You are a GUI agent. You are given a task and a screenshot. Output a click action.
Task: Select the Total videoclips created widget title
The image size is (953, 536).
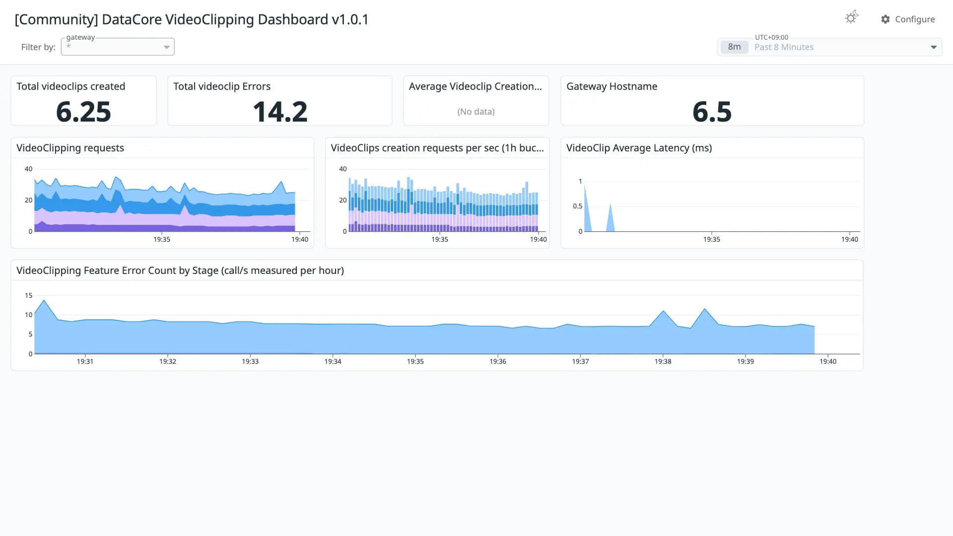[x=70, y=86]
